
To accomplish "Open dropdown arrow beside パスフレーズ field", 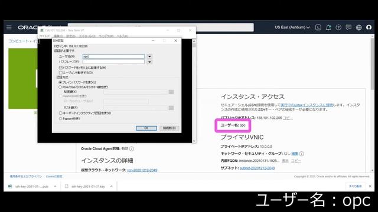I will [149, 62].
